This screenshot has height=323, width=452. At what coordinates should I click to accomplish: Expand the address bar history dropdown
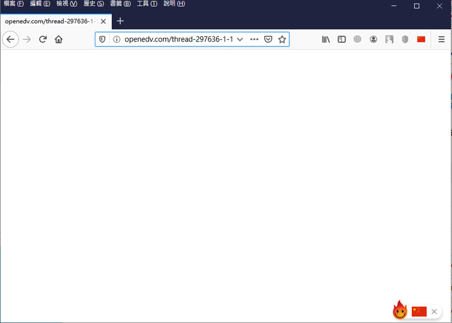click(240, 39)
